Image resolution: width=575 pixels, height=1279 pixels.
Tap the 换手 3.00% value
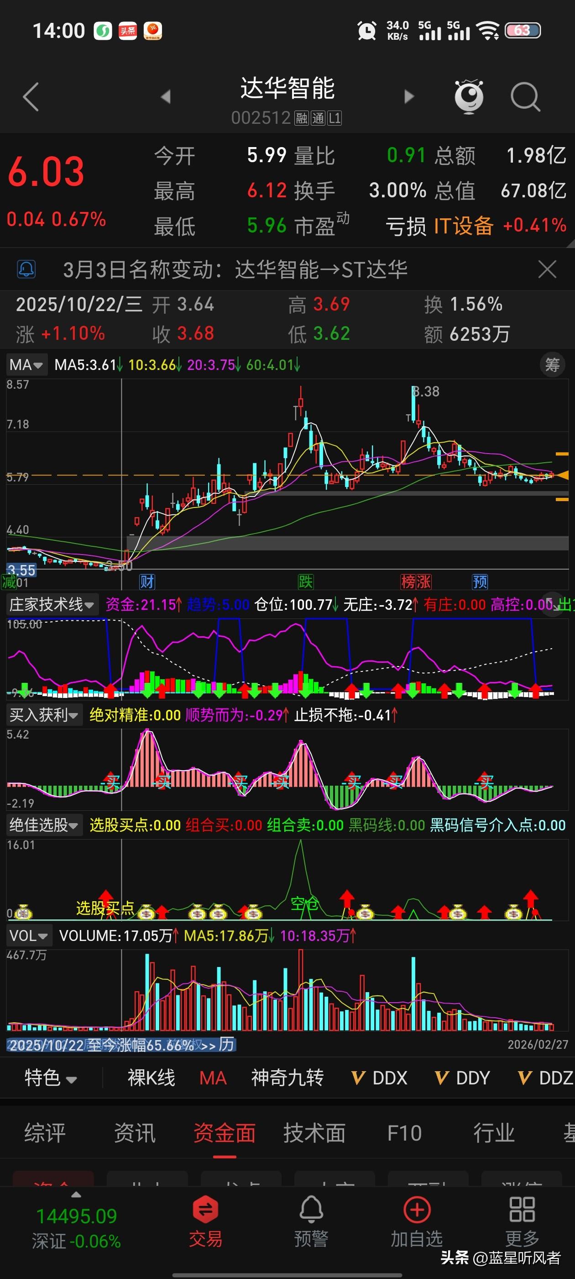[397, 190]
